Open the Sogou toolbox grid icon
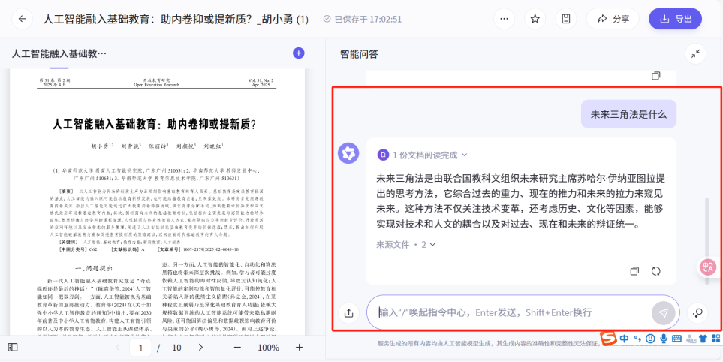 coord(716,339)
